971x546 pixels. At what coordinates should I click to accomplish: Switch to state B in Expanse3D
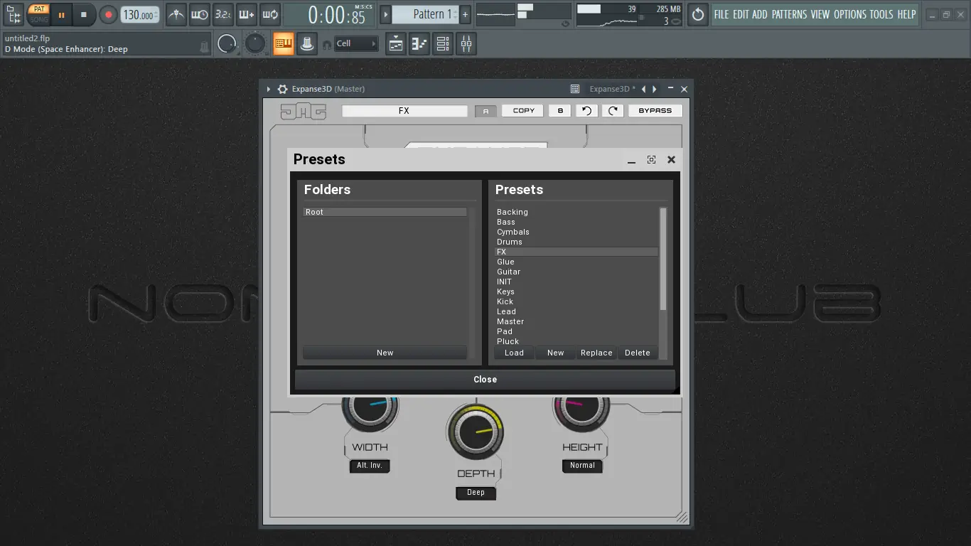(560, 111)
